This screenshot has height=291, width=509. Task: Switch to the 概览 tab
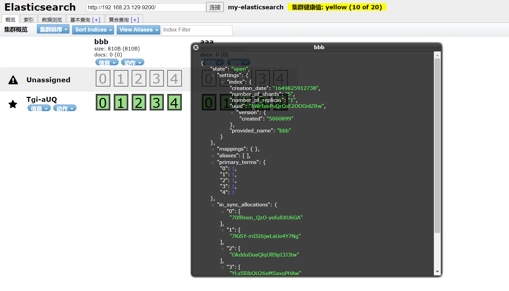point(10,20)
